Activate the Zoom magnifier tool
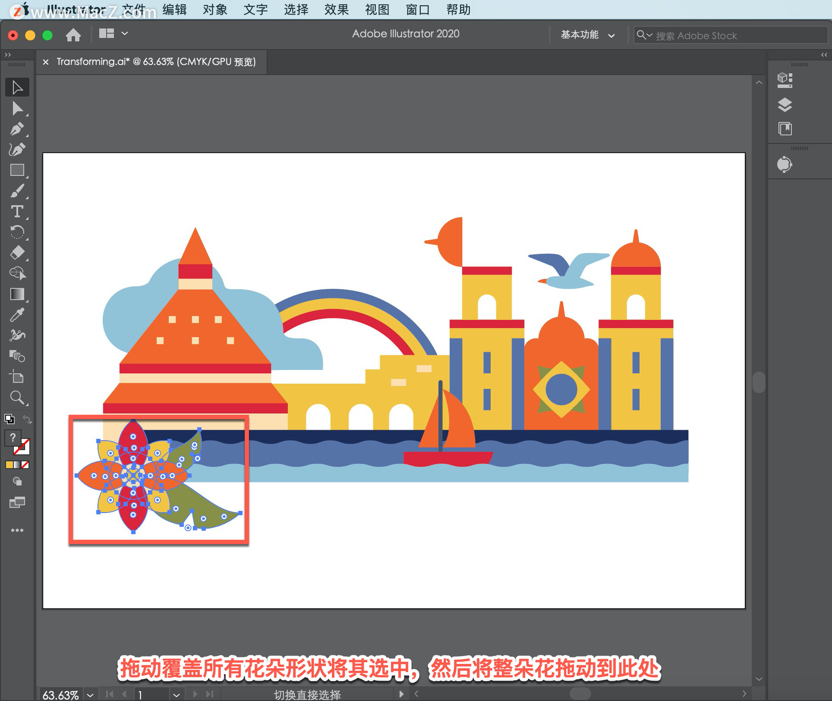 point(17,397)
